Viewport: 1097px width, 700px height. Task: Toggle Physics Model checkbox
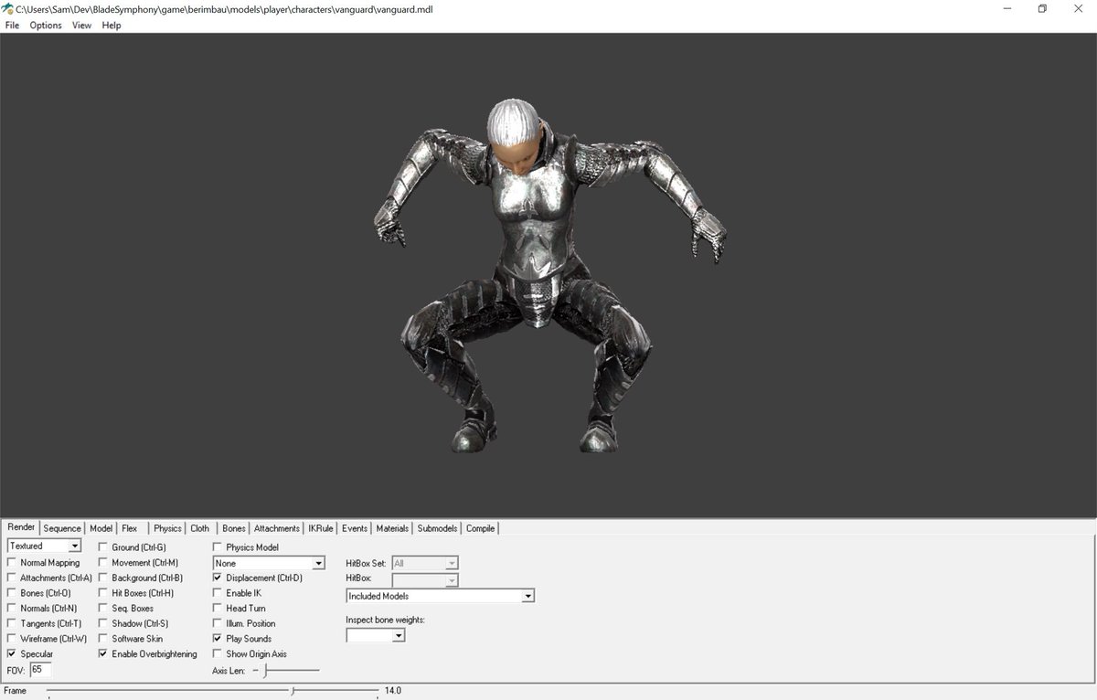[245, 547]
